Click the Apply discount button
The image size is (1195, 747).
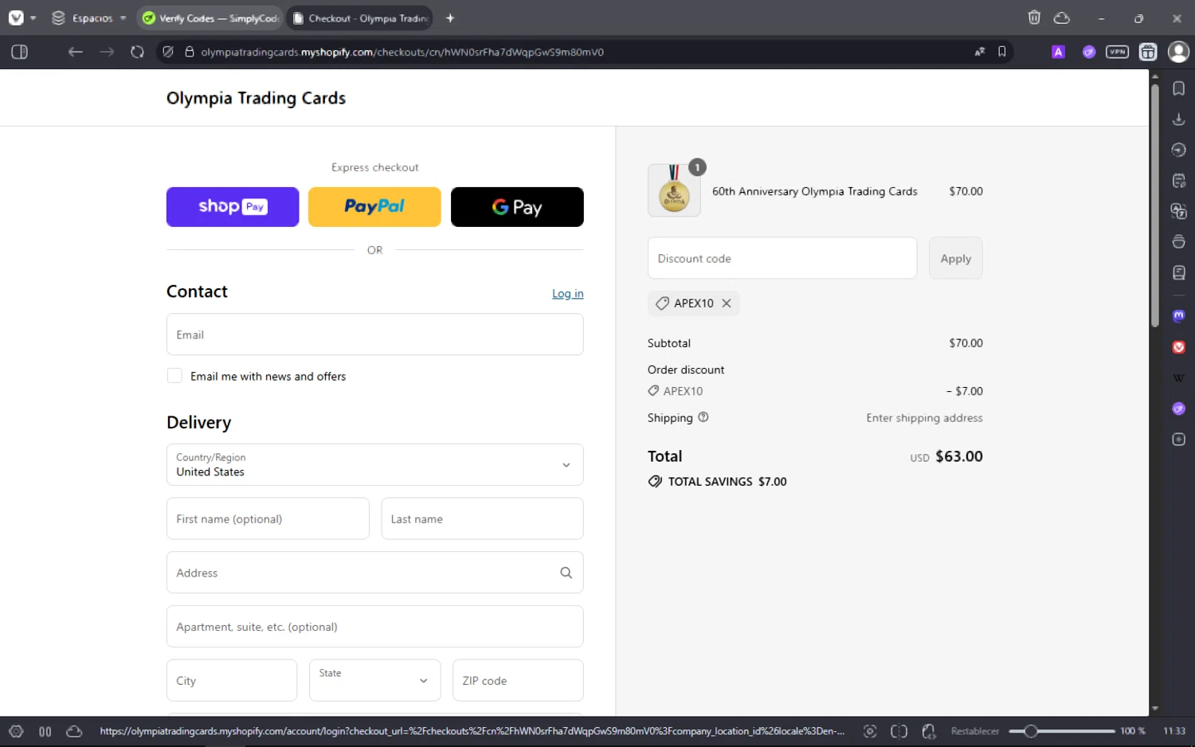click(955, 258)
